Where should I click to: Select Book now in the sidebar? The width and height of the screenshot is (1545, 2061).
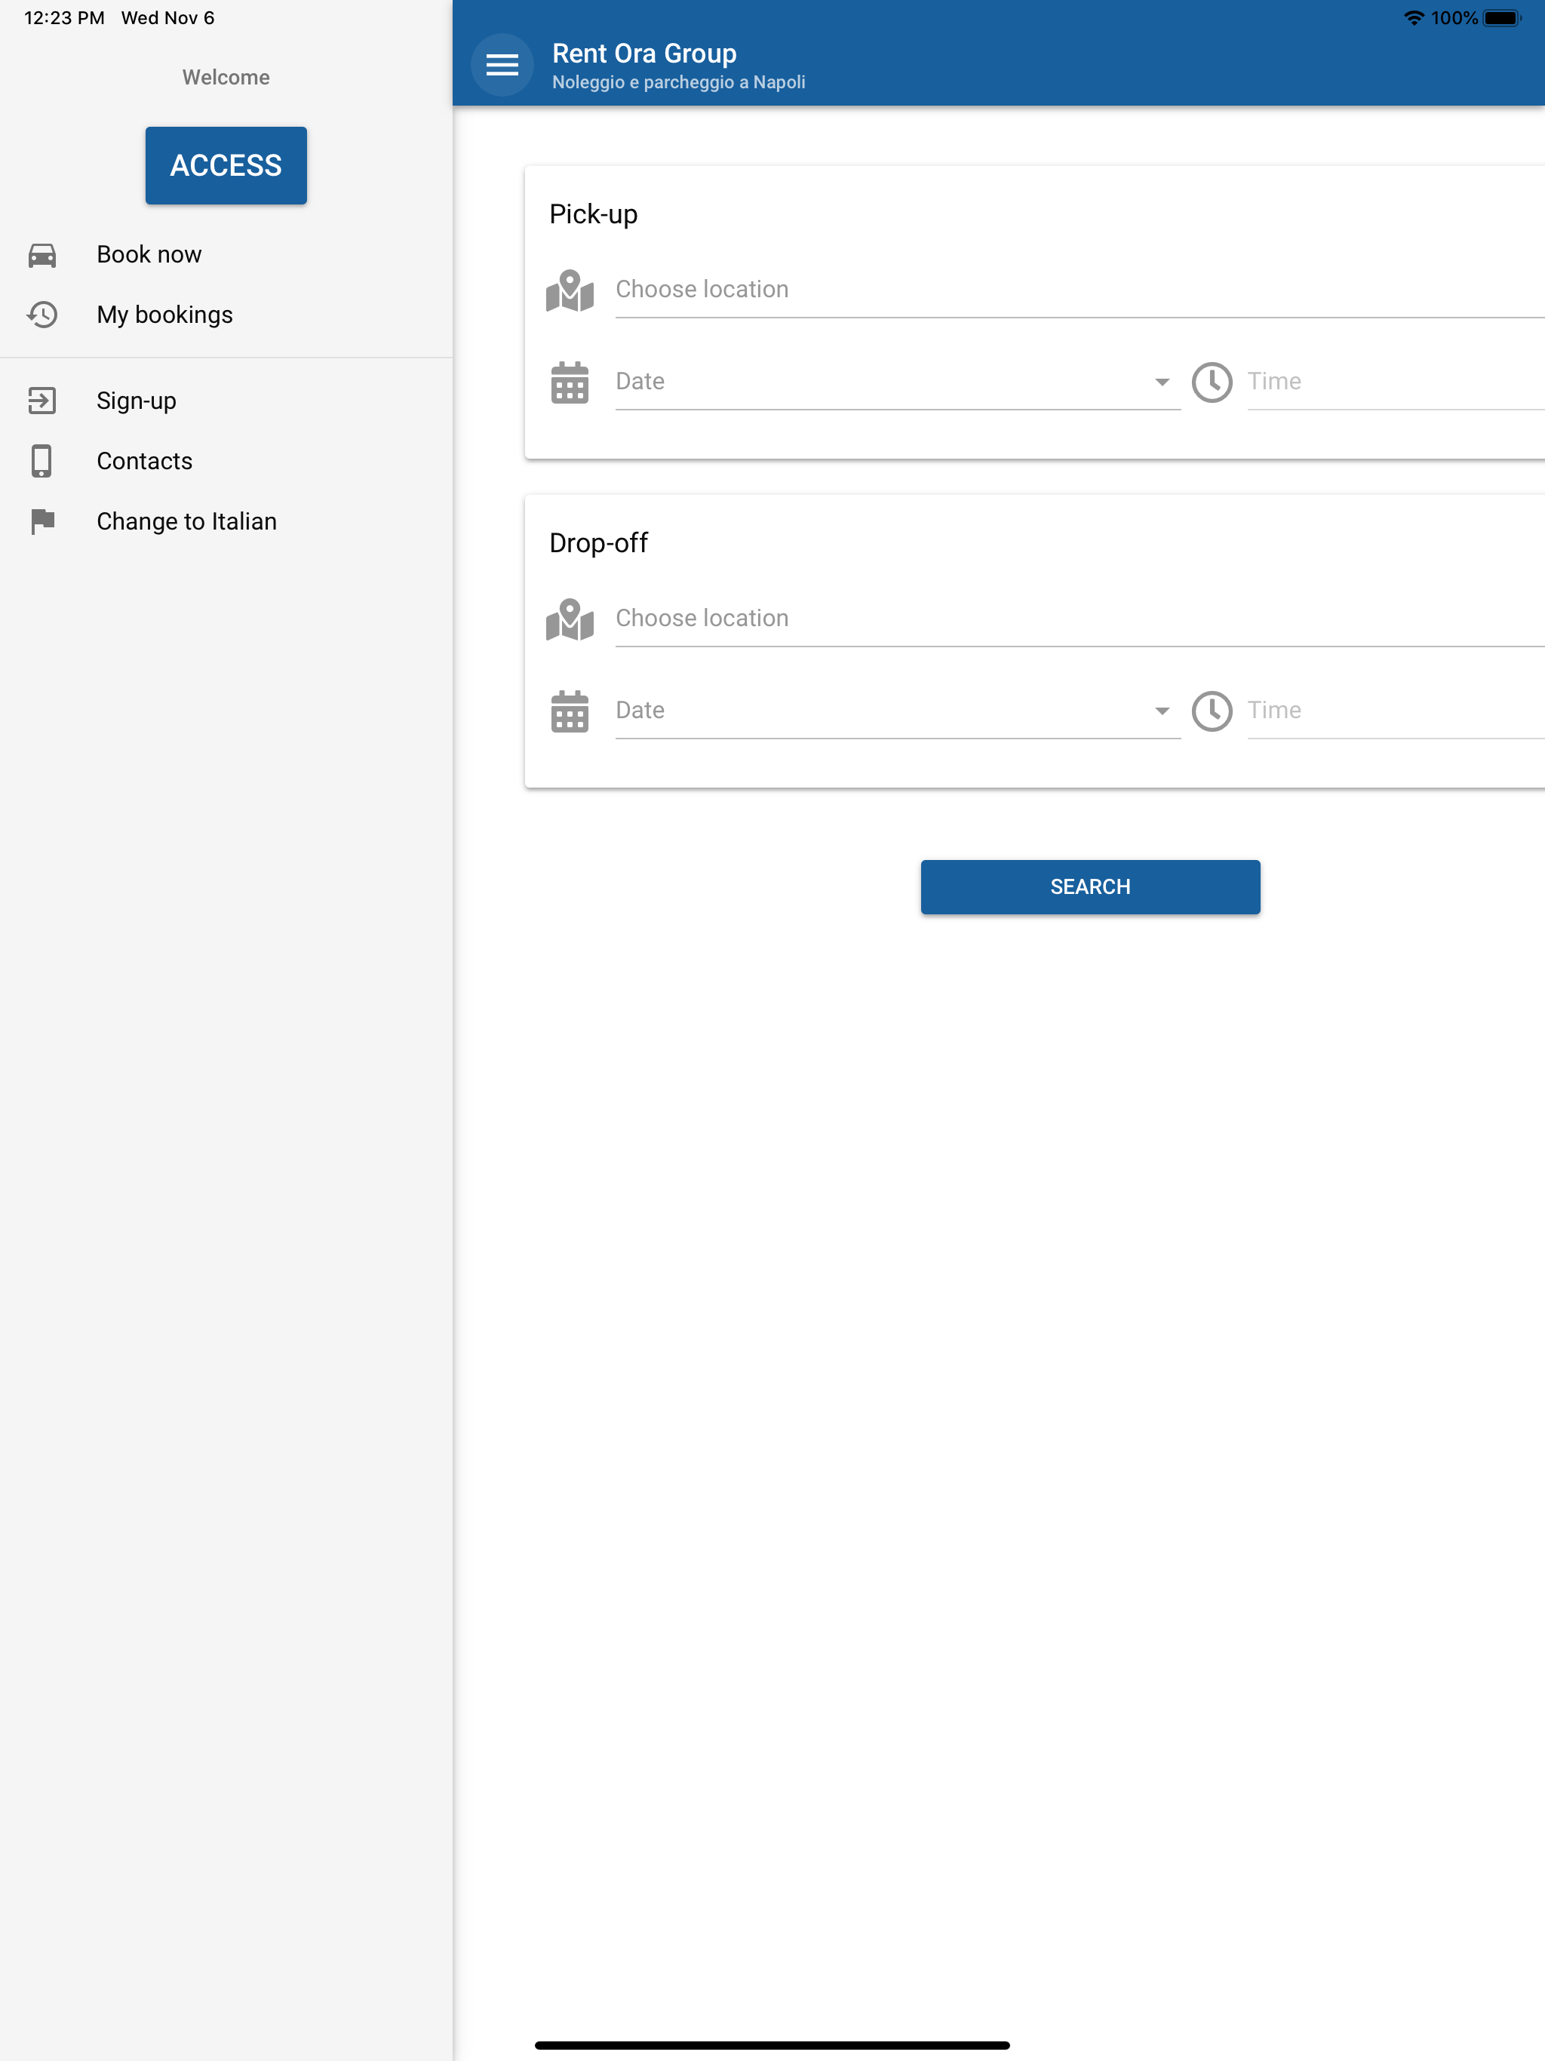[x=226, y=255]
